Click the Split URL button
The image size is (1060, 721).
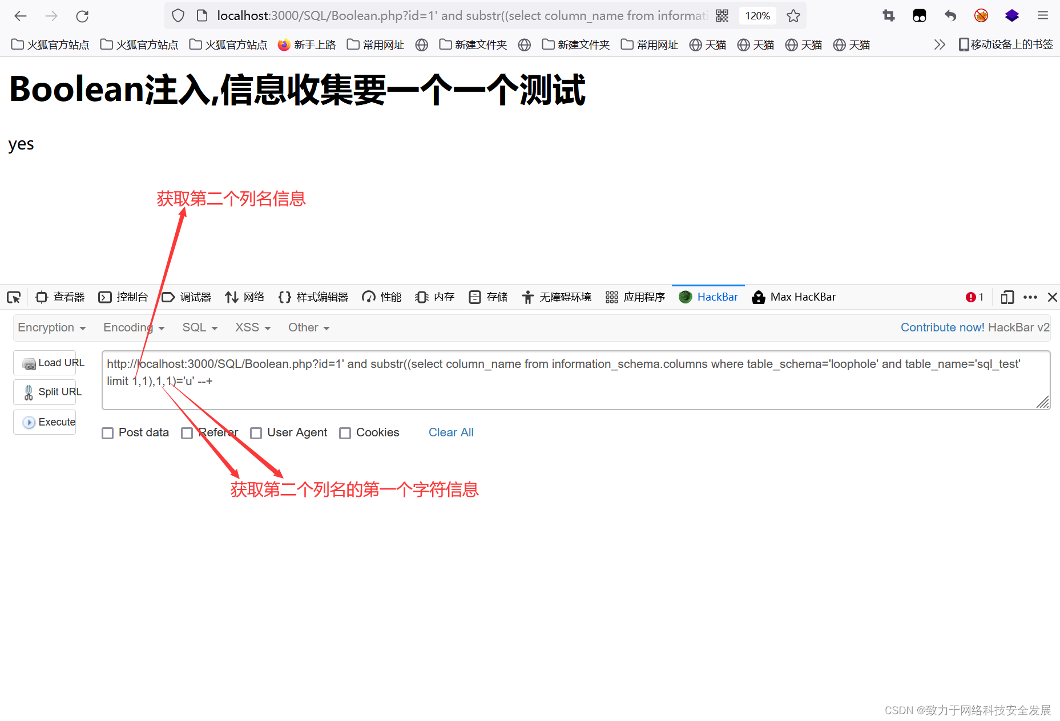pyautogui.click(x=45, y=392)
